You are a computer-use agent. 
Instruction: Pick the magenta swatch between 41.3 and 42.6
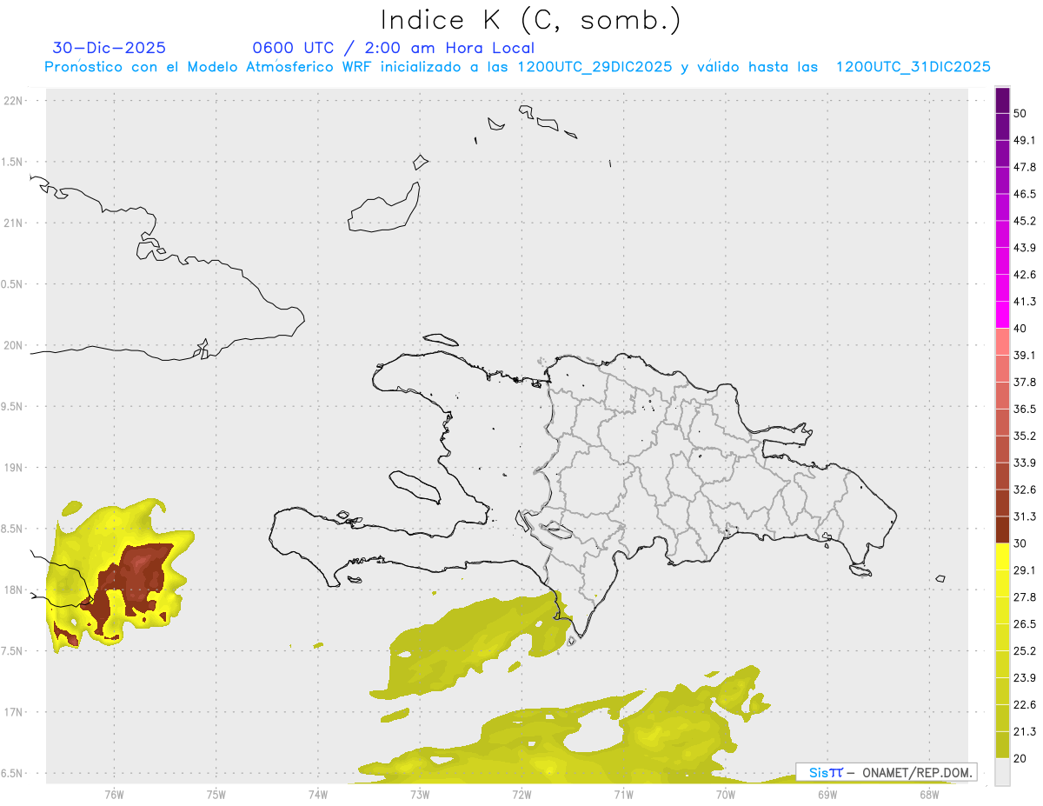click(x=1002, y=288)
